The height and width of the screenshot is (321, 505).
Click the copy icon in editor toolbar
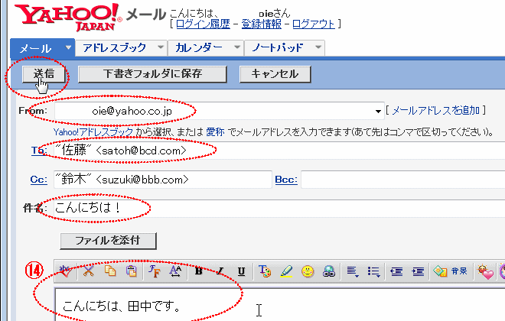pyautogui.click(x=110, y=271)
